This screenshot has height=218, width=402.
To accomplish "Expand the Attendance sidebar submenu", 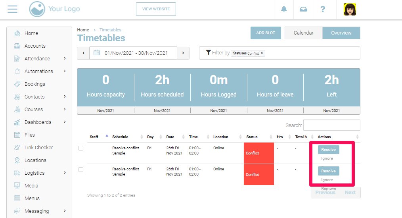I will point(65,59).
